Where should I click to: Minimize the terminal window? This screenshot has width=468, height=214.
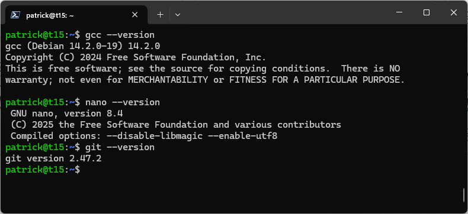399,12
